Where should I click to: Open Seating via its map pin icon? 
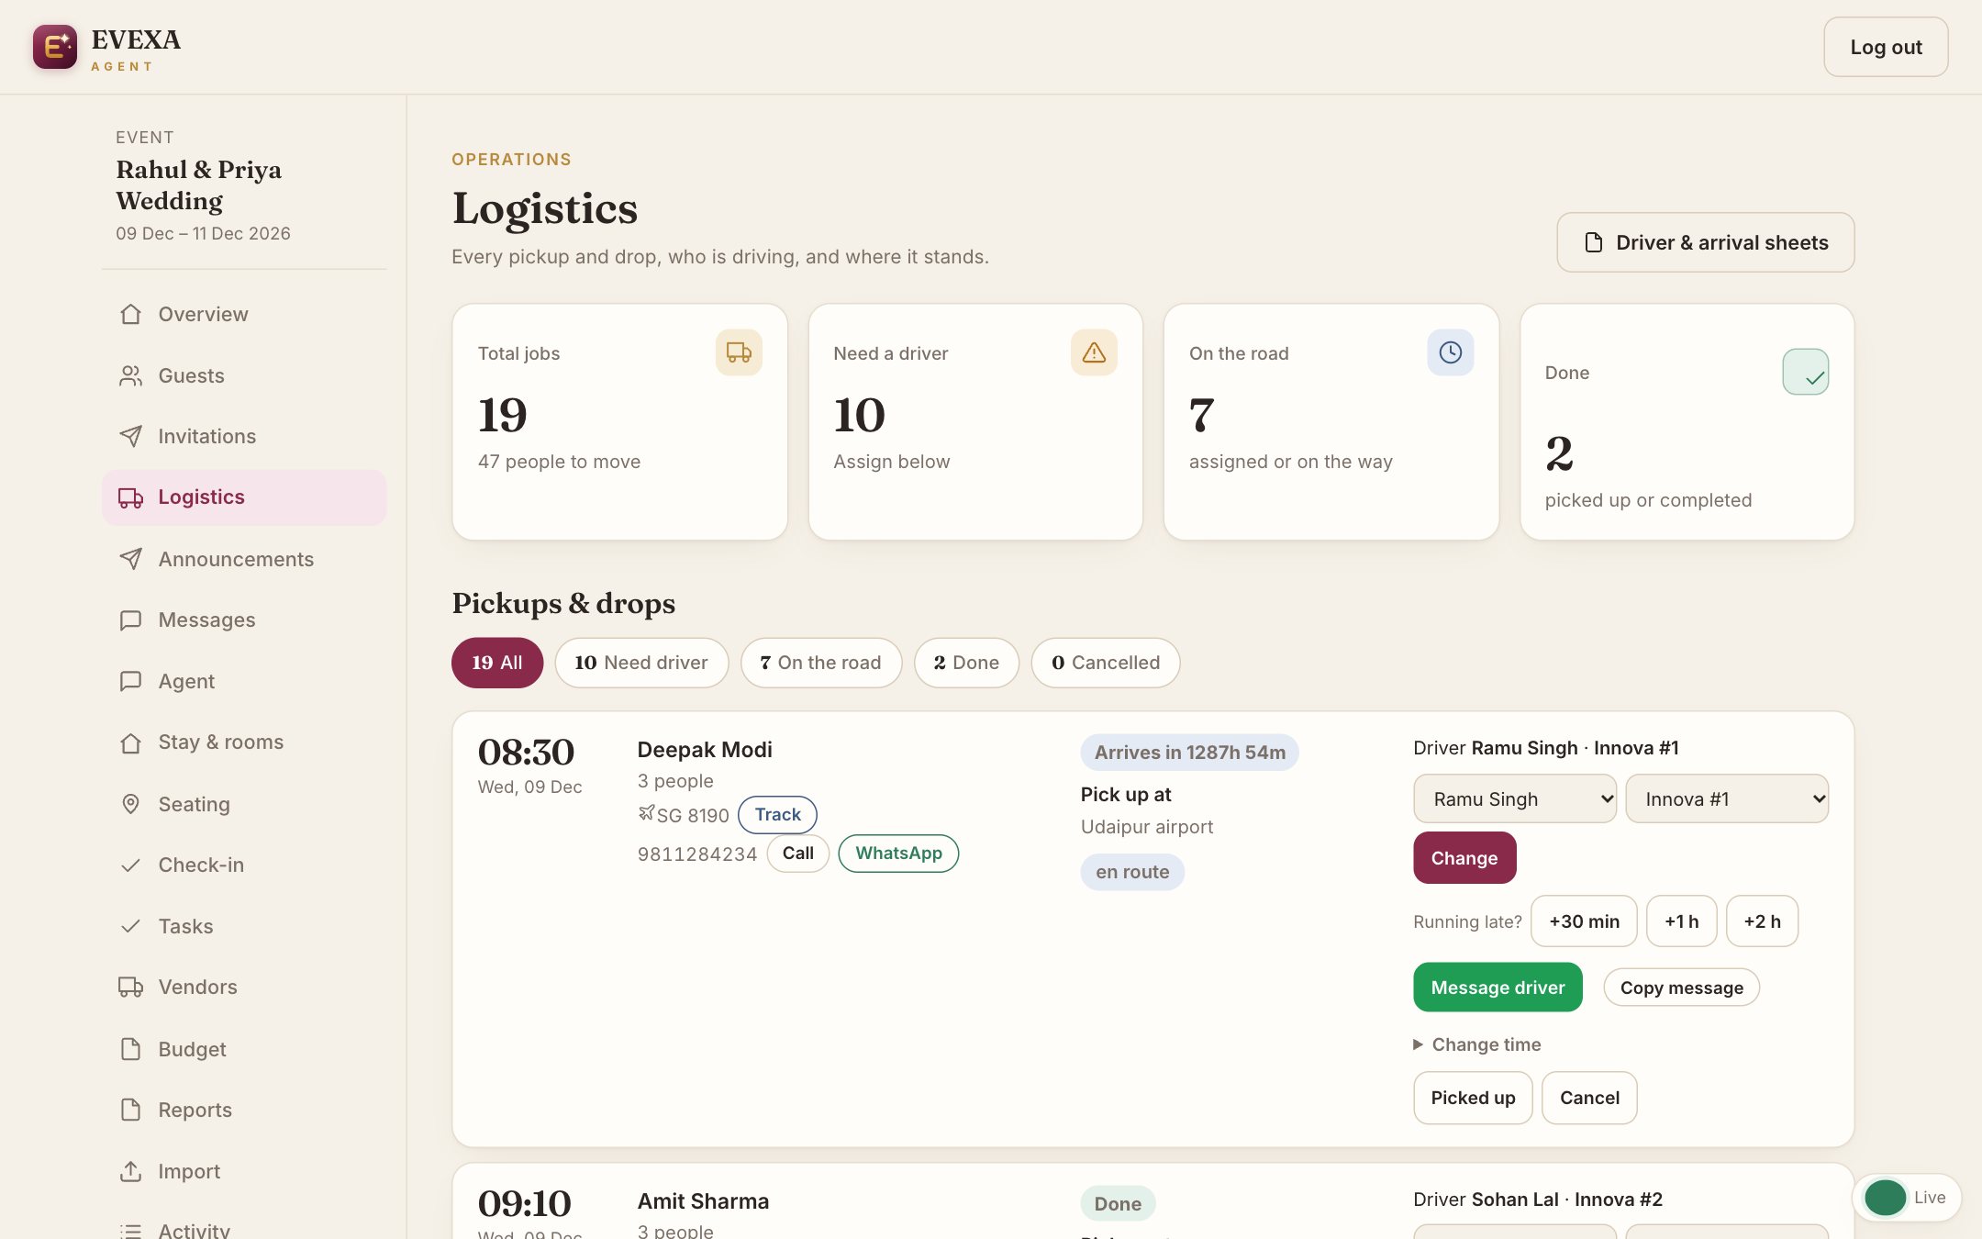(130, 804)
